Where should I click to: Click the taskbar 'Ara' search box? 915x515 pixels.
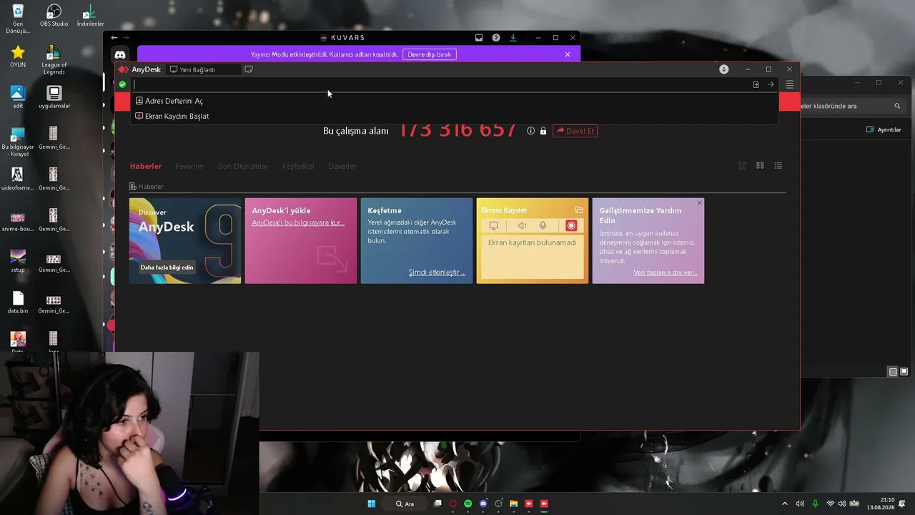(405, 504)
